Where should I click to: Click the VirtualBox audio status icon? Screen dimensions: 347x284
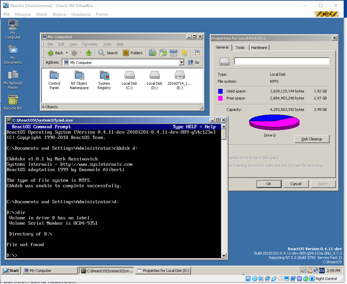click(261, 279)
